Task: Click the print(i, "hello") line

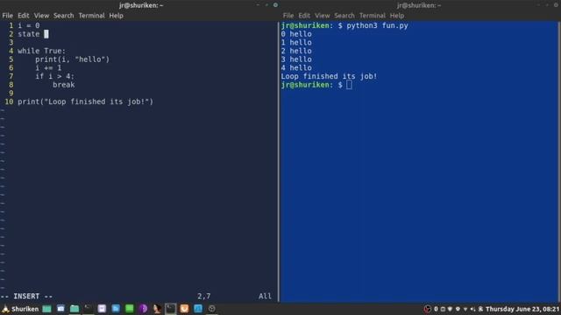Action: [72, 59]
